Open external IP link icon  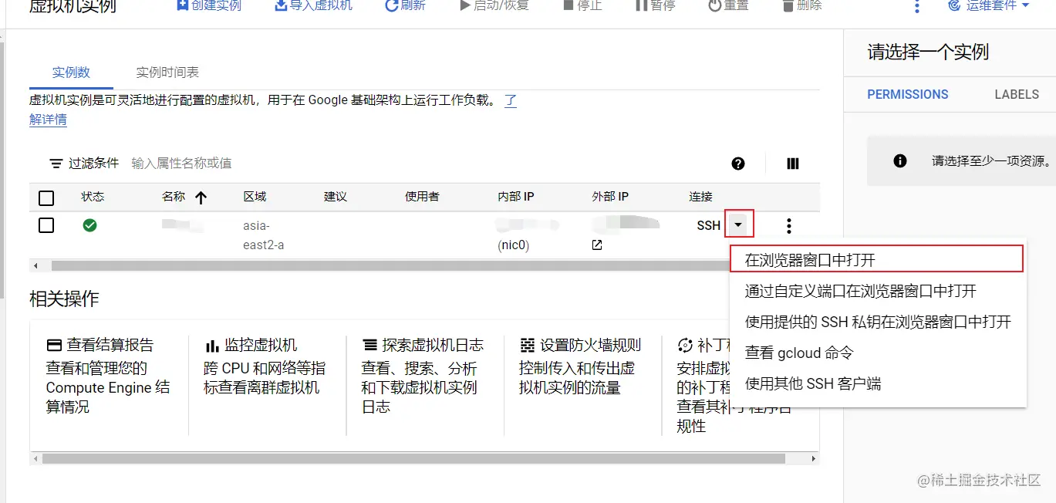(x=596, y=245)
